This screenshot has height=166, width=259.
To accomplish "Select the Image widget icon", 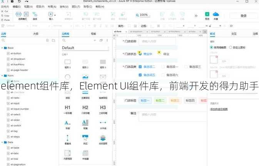I will [x=85, y=77].
